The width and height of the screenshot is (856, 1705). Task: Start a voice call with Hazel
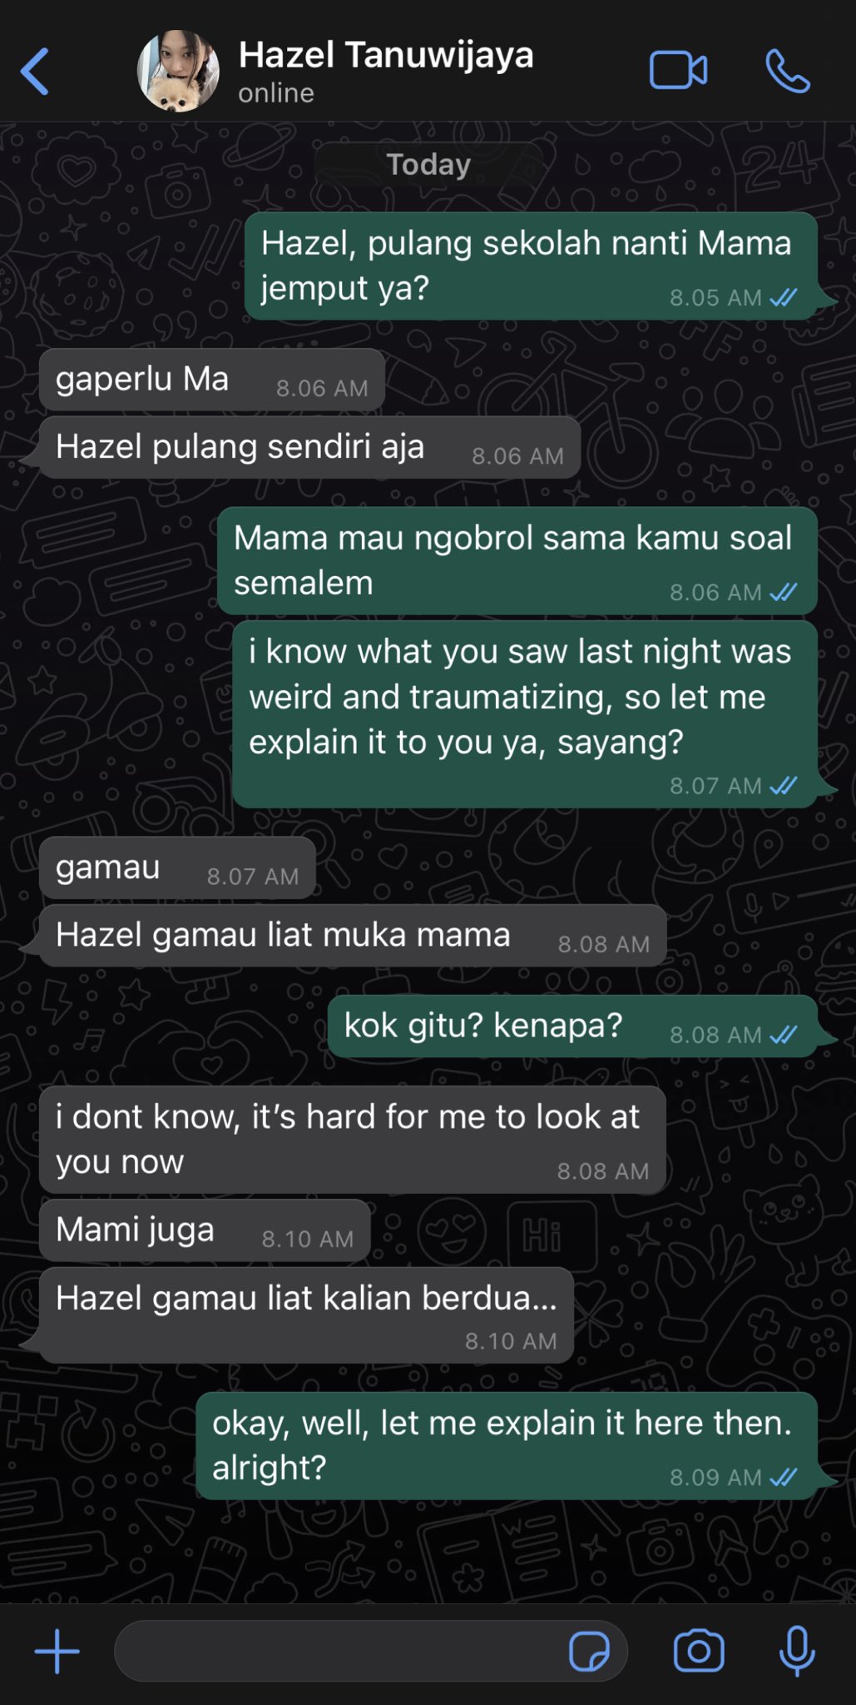[787, 71]
